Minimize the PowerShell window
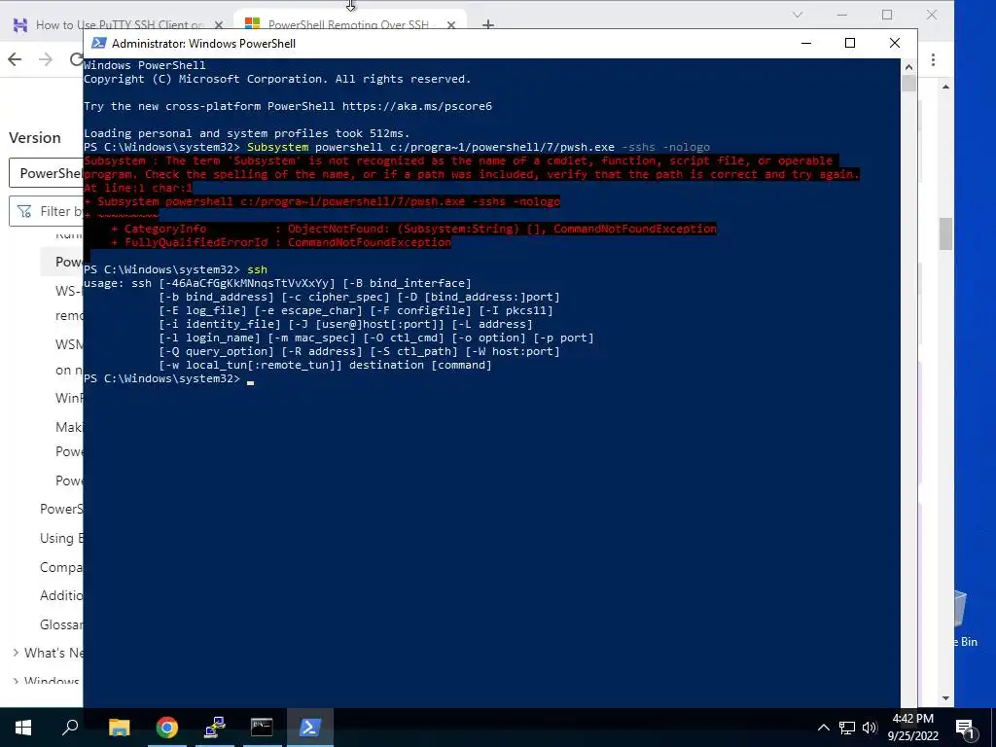Viewport: 996px width, 747px height. 806,43
